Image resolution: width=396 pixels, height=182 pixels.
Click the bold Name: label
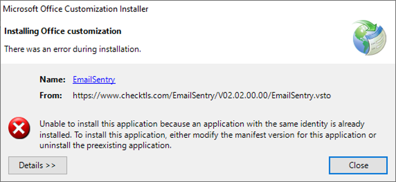click(53, 80)
